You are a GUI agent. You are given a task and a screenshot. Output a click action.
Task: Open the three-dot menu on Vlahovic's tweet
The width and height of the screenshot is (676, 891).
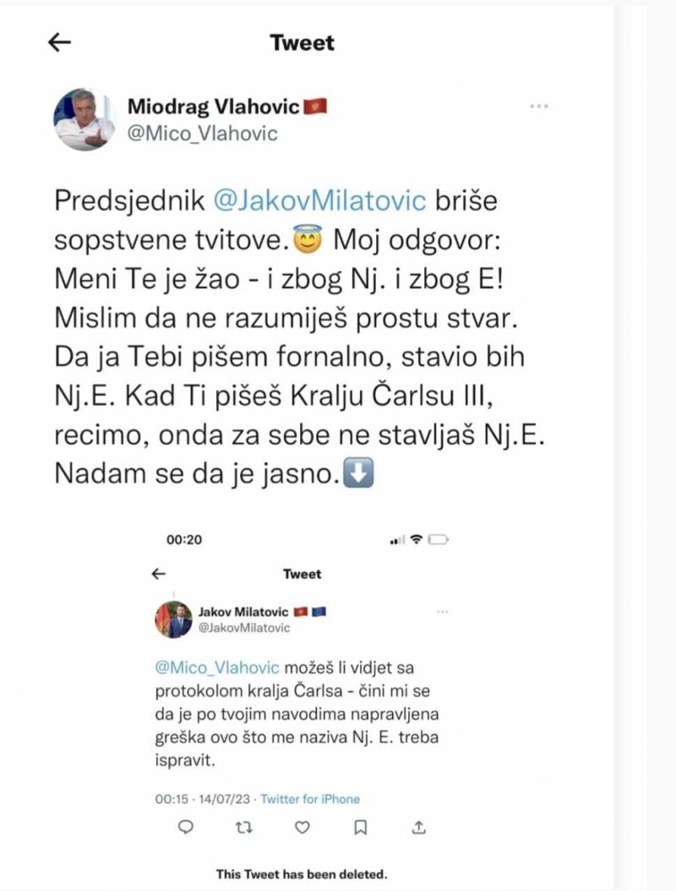pyautogui.click(x=539, y=107)
